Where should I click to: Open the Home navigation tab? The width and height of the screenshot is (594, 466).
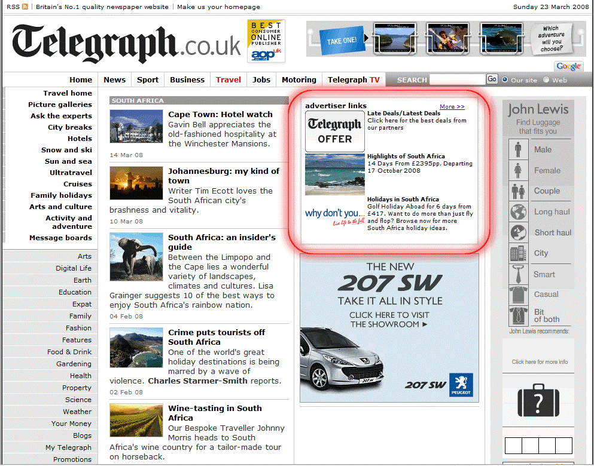[81, 80]
